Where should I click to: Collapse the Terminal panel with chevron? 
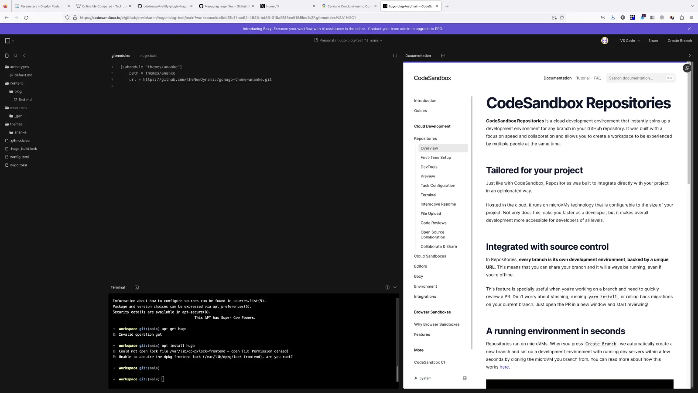point(395,287)
